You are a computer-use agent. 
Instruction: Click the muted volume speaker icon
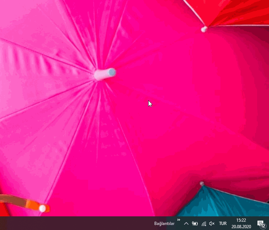click(212, 224)
